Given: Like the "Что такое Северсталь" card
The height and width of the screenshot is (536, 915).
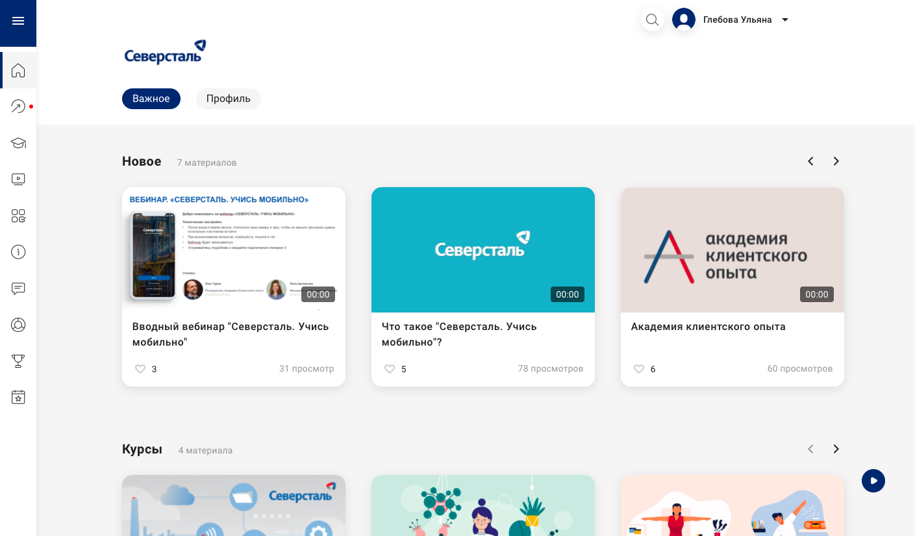Looking at the screenshot, I should coord(390,369).
